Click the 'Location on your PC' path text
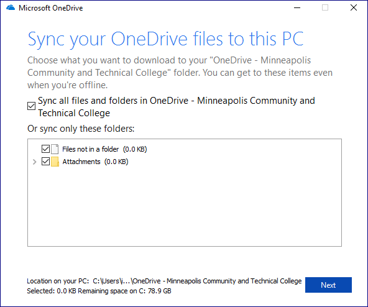This screenshot has height=307, width=368. coord(164,281)
